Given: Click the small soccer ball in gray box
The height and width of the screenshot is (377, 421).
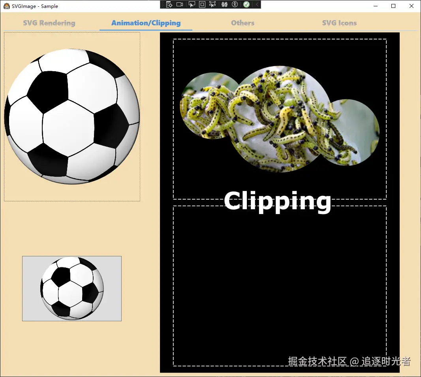Looking at the screenshot, I should (x=72, y=288).
